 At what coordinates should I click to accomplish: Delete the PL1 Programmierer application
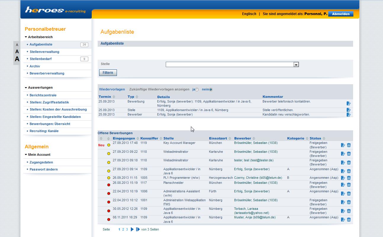coord(349,178)
